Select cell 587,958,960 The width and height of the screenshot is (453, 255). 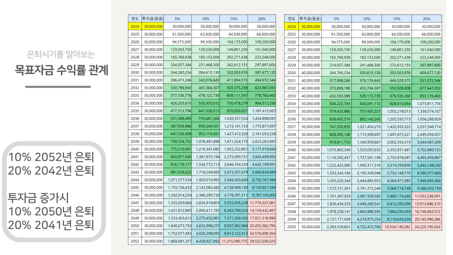point(178,126)
